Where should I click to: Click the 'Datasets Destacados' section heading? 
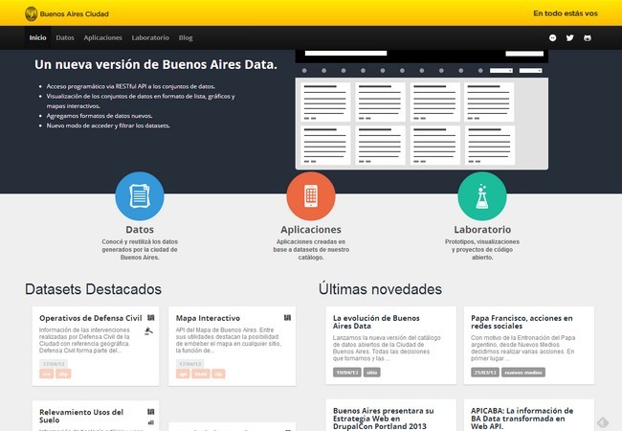(x=93, y=289)
